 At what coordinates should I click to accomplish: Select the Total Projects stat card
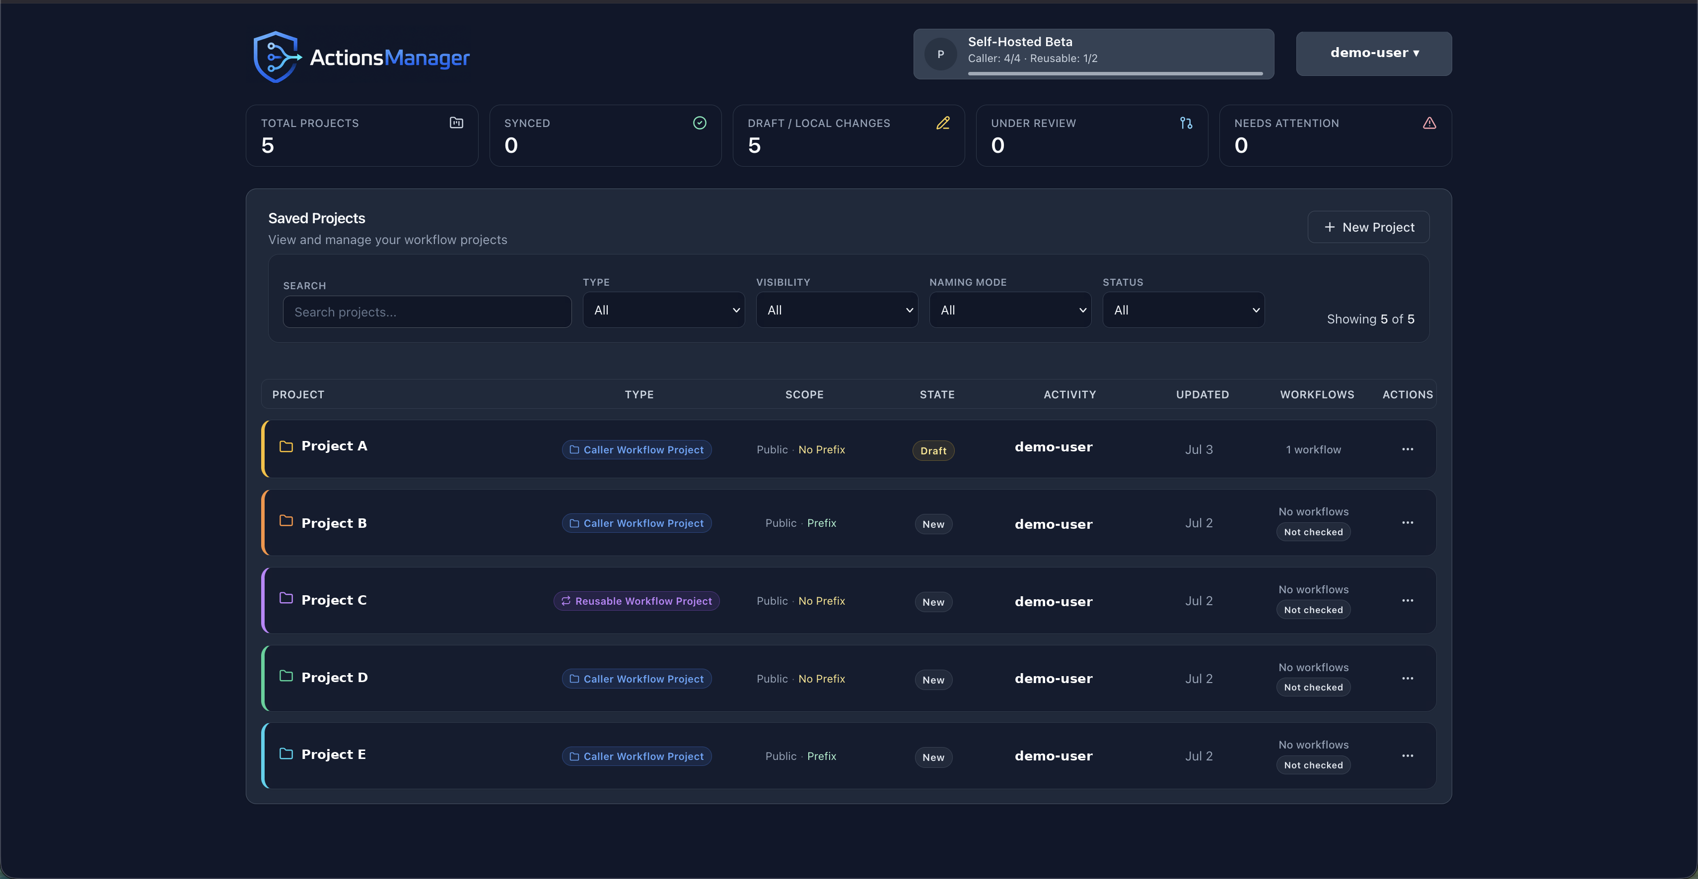click(362, 135)
